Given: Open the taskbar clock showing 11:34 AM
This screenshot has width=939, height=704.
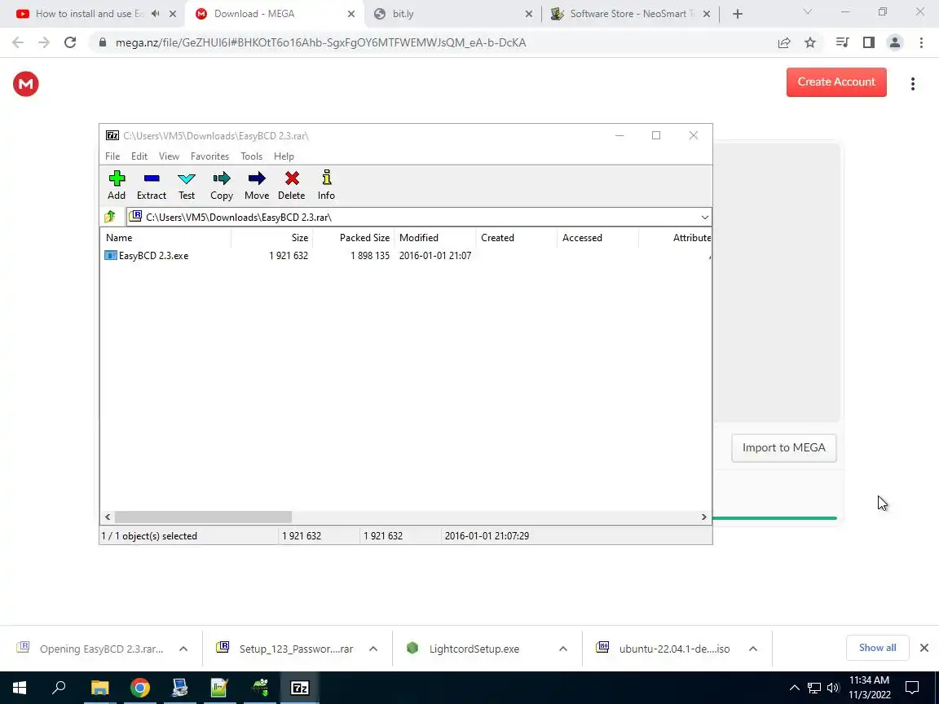Looking at the screenshot, I should coord(870,688).
